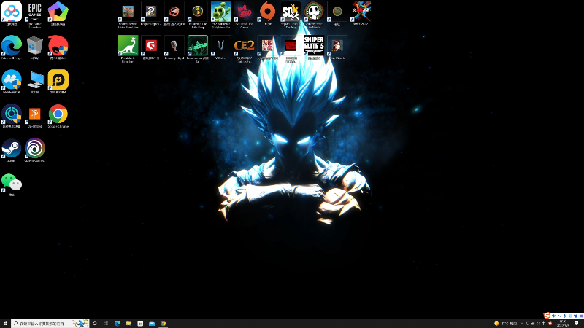
Task: Launch the Epic Games Launcher shortcut
Action: point(34,15)
